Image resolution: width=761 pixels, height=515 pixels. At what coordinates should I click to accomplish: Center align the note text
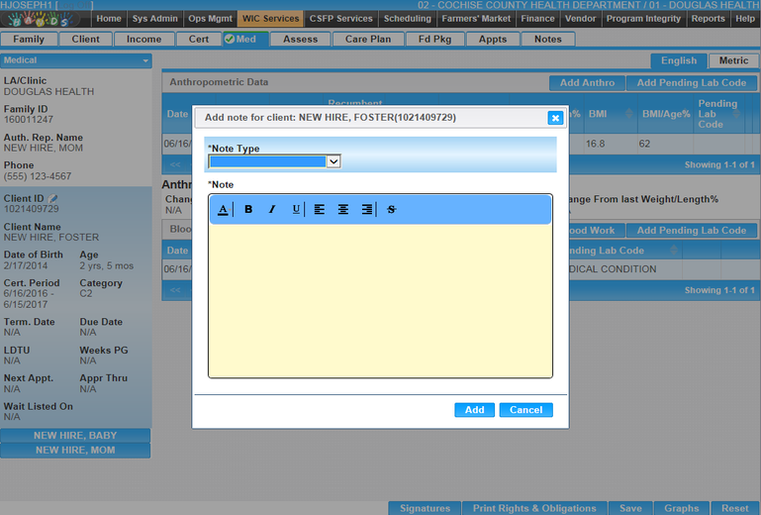tap(343, 209)
